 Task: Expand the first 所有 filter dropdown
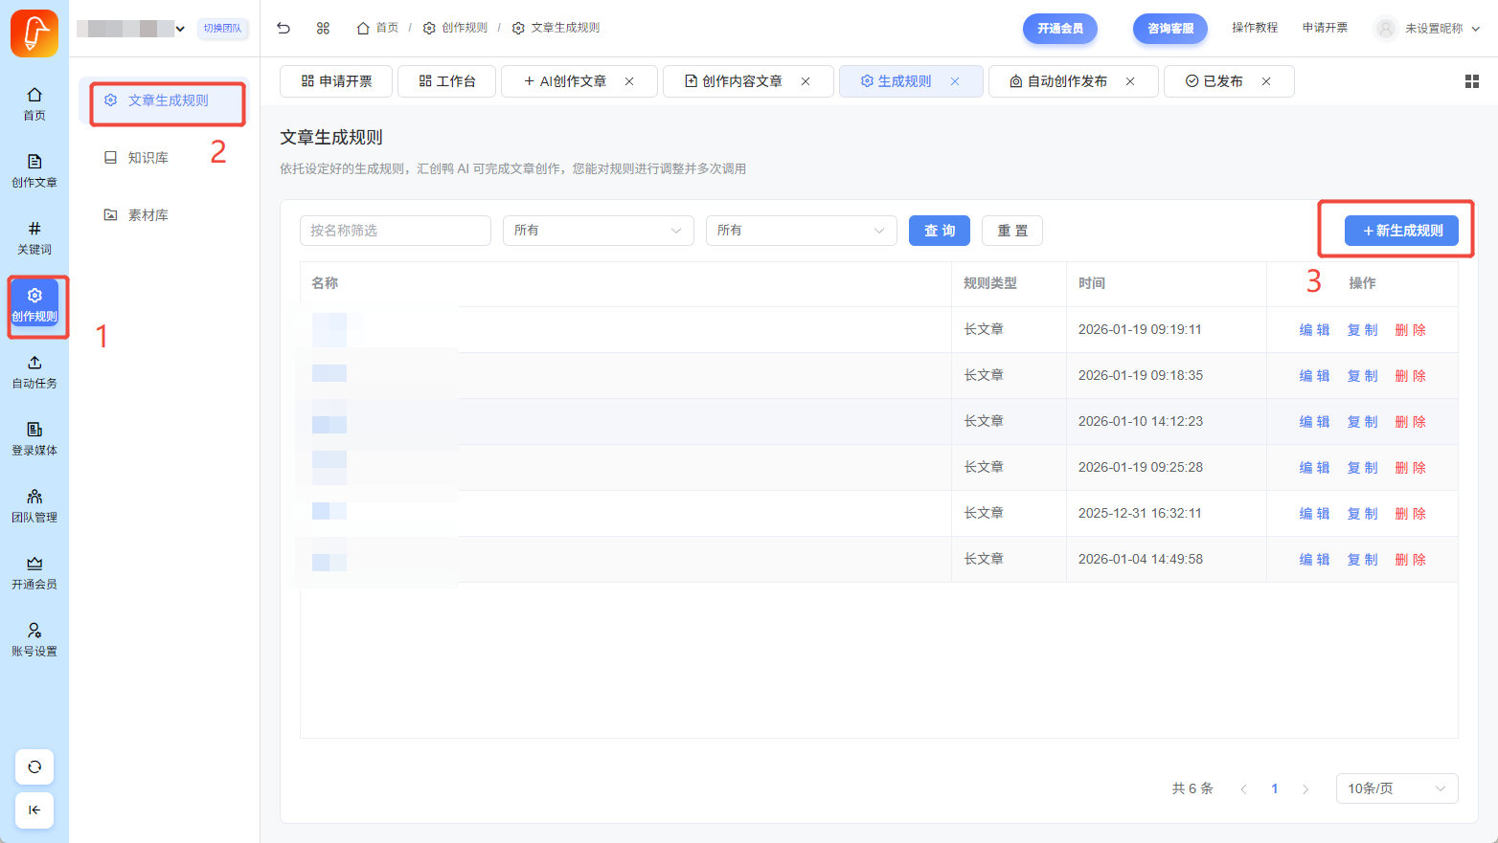click(x=598, y=231)
